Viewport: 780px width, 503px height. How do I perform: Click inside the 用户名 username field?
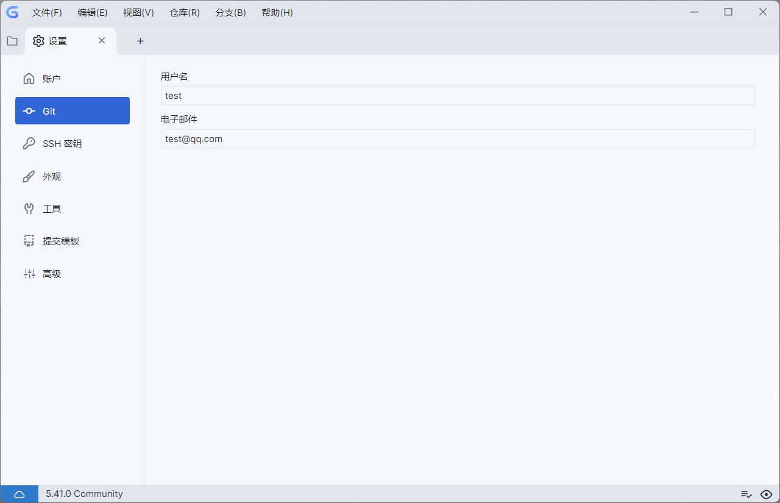(x=457, y=95)
